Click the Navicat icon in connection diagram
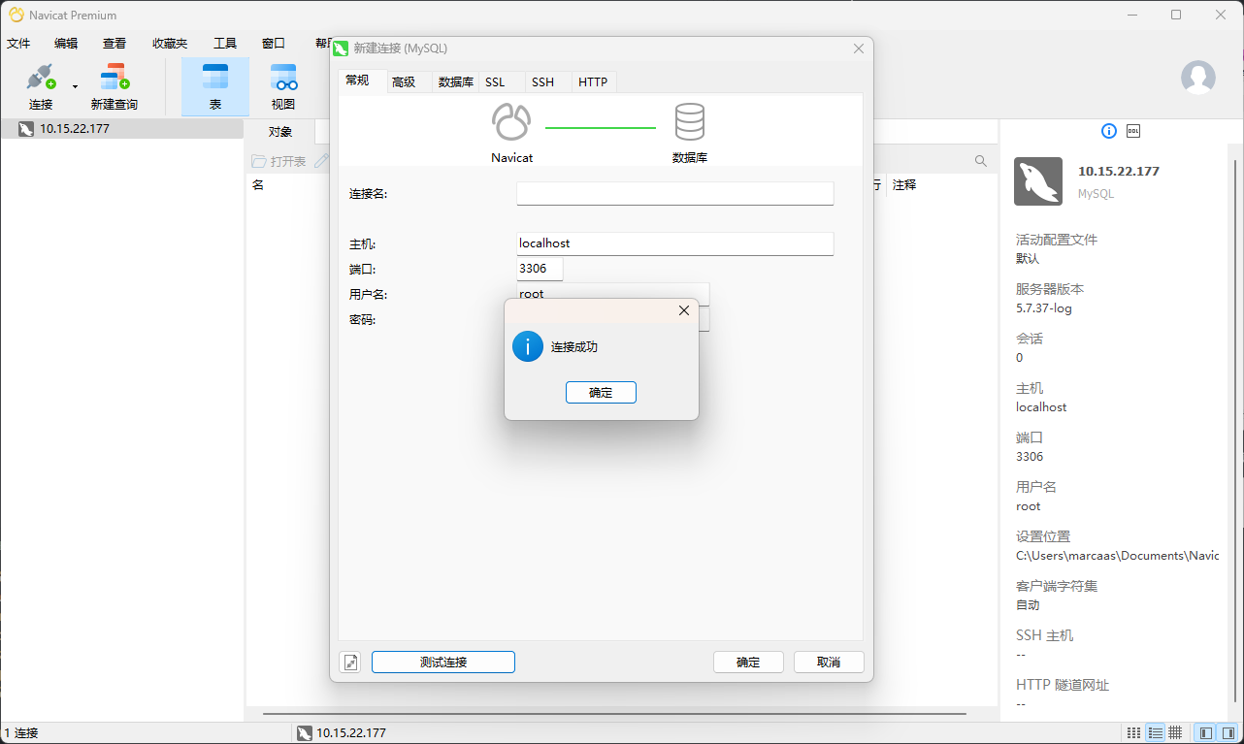 point(511,122)
